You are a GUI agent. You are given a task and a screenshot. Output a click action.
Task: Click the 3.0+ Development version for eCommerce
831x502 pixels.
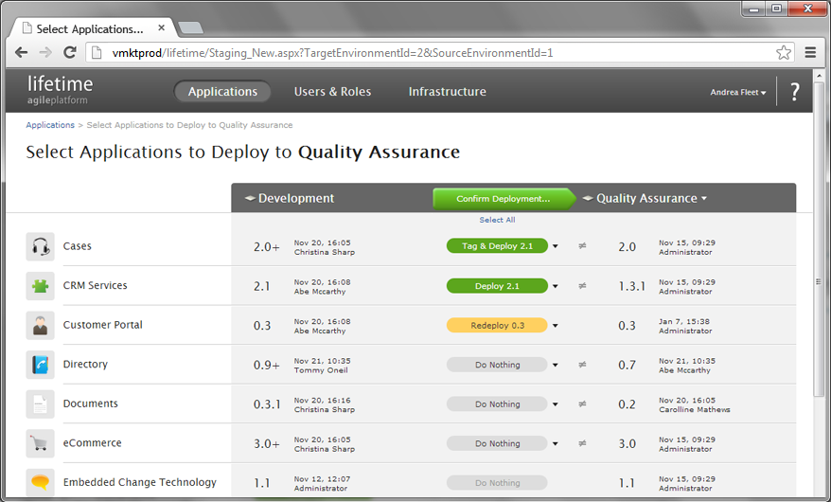[267, 443]
